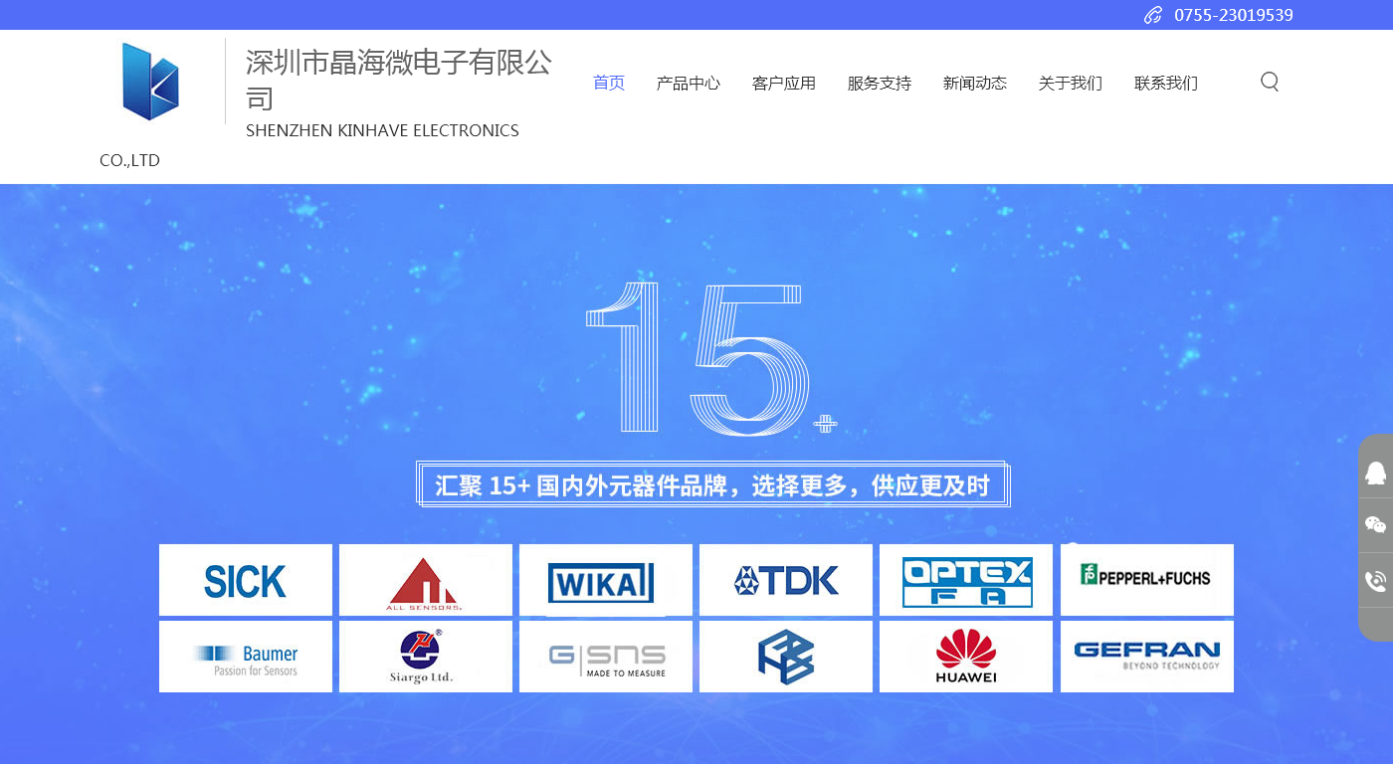Open the blue hexagon brand logo

[786, 657]
